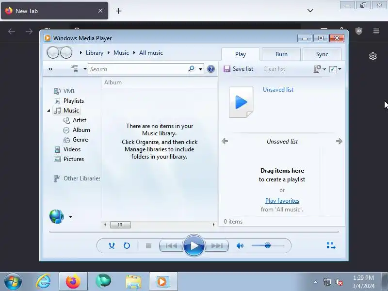Switch to the Play tab
Image resolution: width=388 pixels, height=291 pixels.
[241, 54]
